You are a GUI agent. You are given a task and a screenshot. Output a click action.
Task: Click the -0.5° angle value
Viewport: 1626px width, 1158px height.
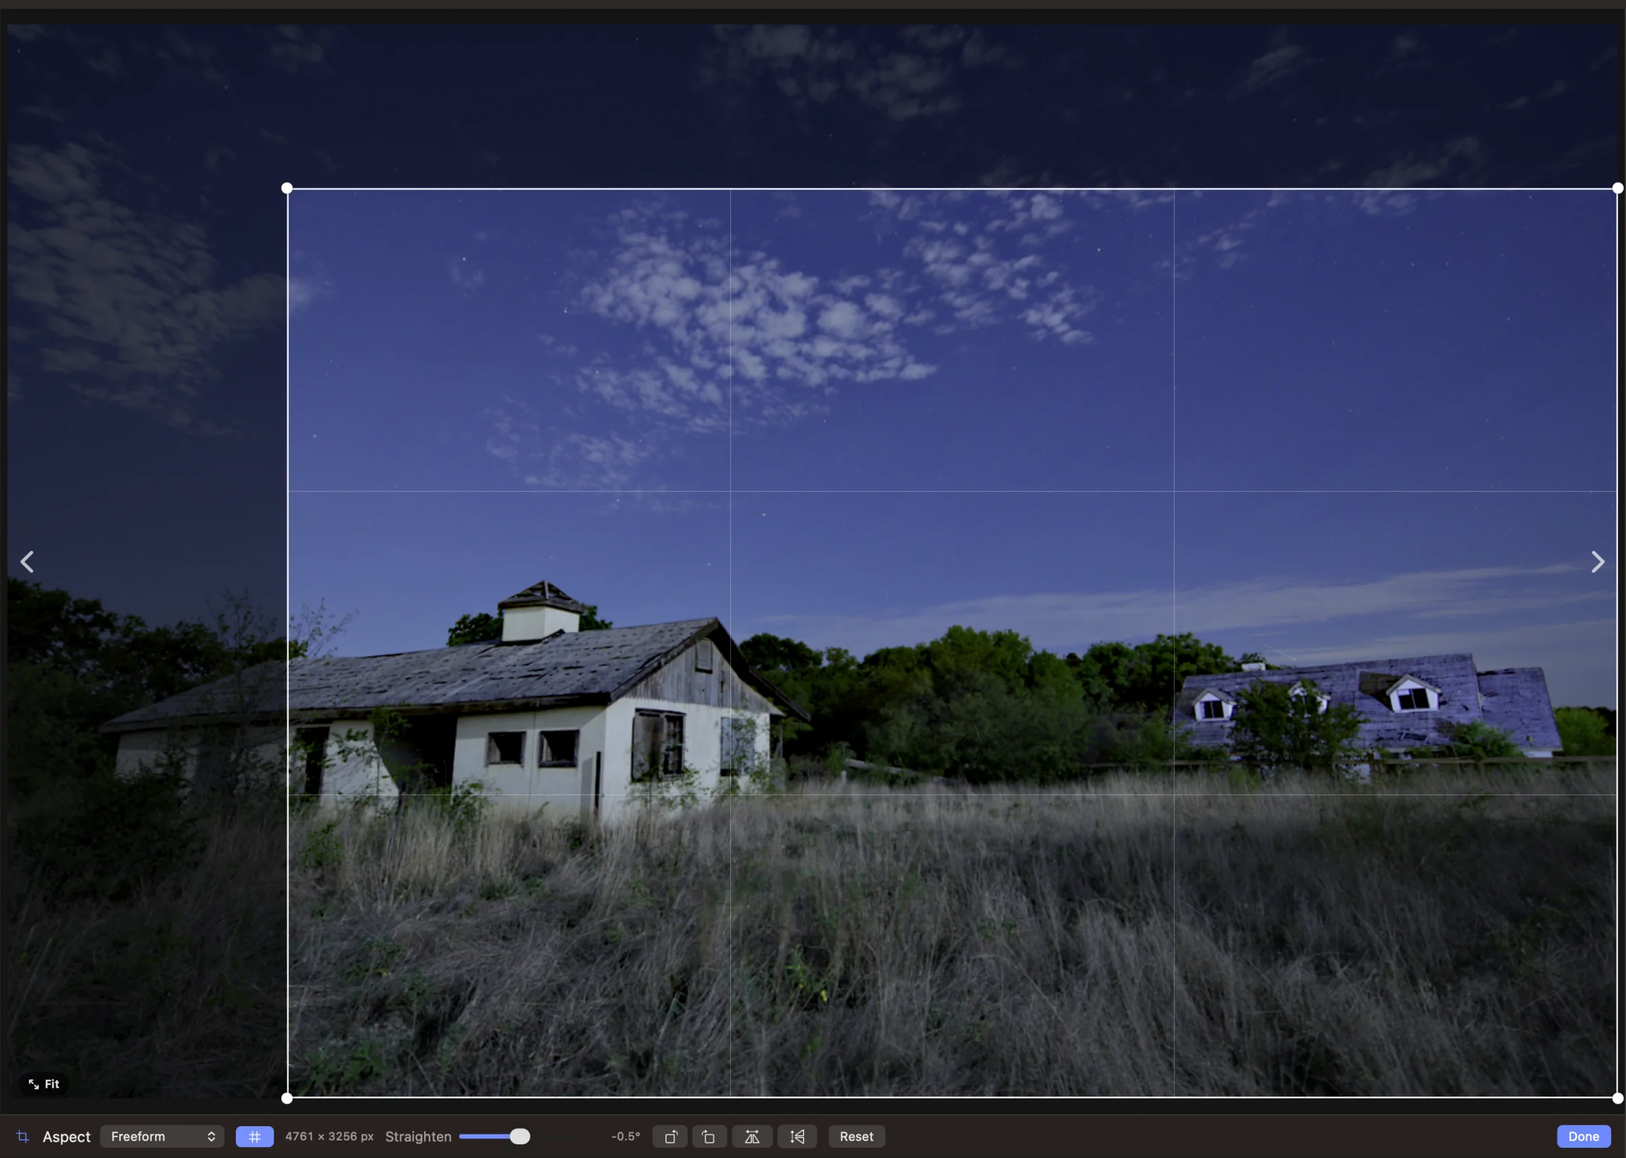point(625,1136)
